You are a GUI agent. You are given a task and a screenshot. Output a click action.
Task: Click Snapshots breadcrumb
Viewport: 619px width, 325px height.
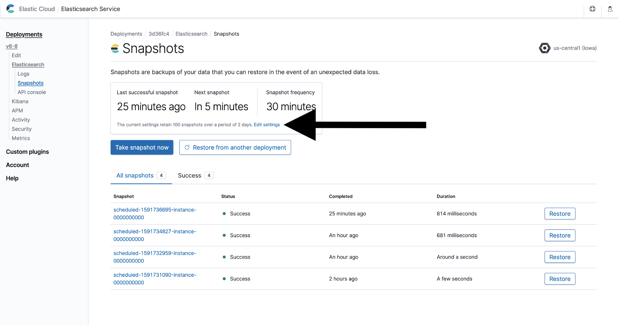[x=226, y=34]
